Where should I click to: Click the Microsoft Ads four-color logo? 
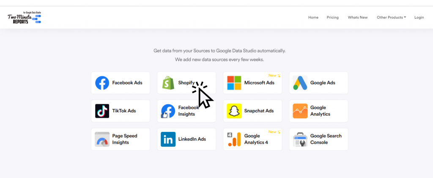click(234, 83)
